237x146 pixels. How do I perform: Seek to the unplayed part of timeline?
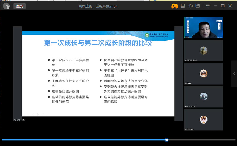click(x=202, y=140)
